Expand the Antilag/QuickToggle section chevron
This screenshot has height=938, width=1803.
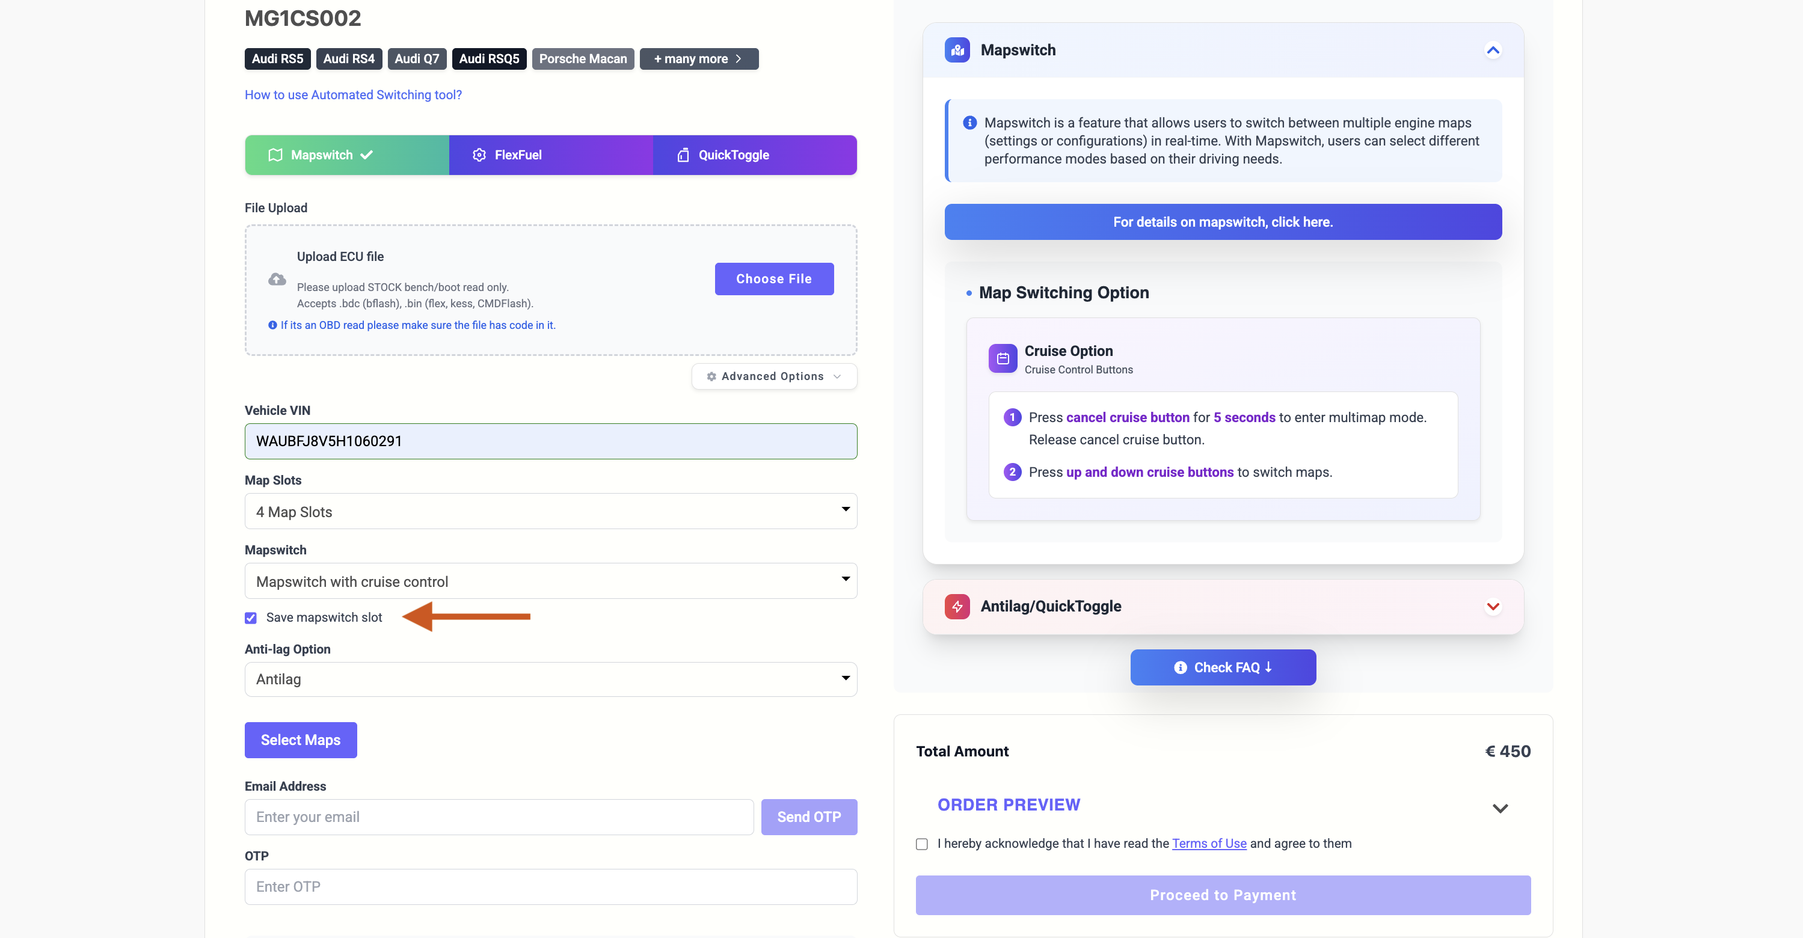(1493, 606)
